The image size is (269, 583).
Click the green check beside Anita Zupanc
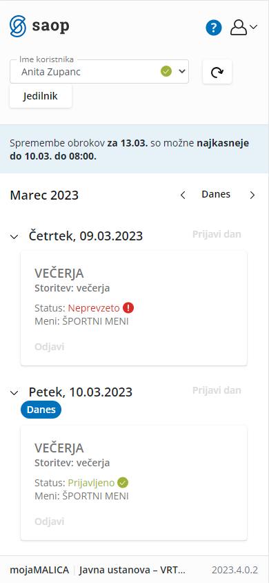(166, 71)
